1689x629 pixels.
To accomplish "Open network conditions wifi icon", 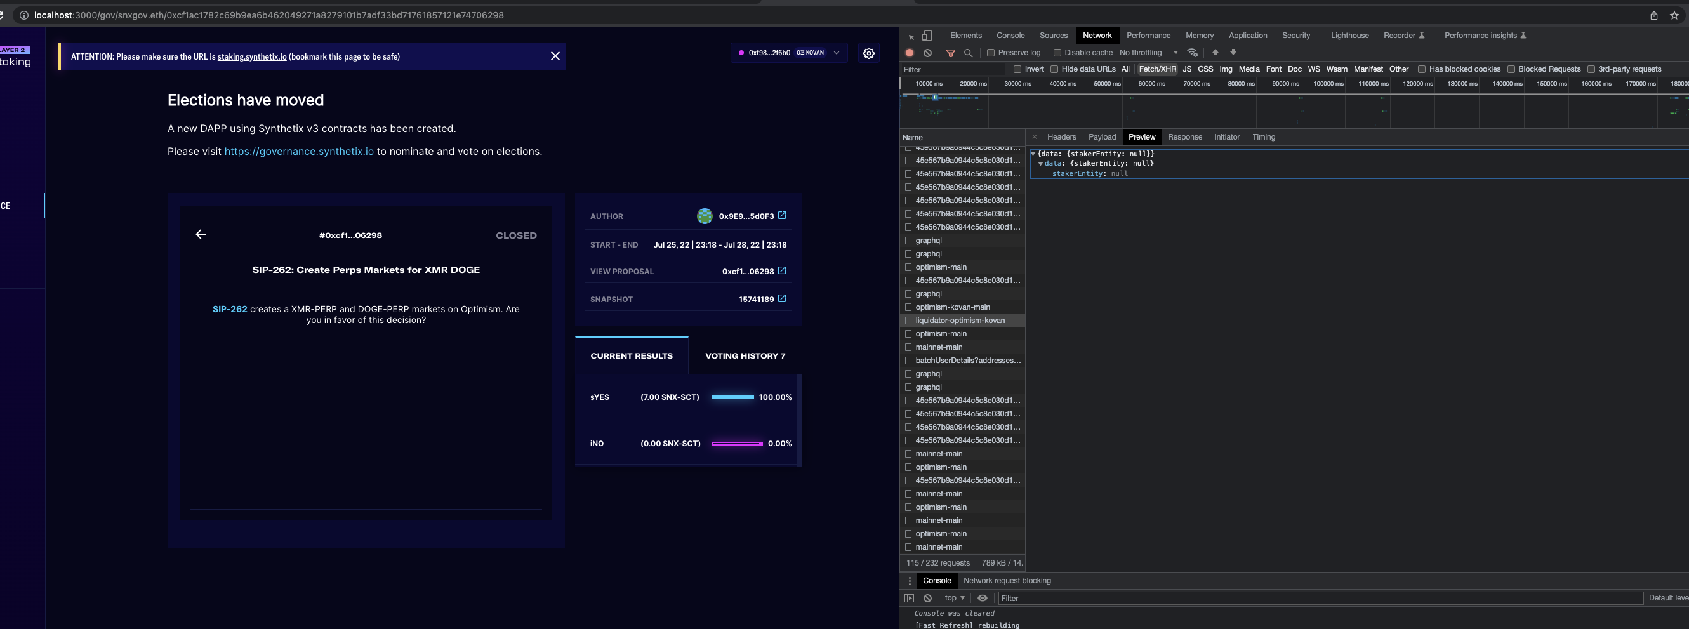I will 1193,53.
